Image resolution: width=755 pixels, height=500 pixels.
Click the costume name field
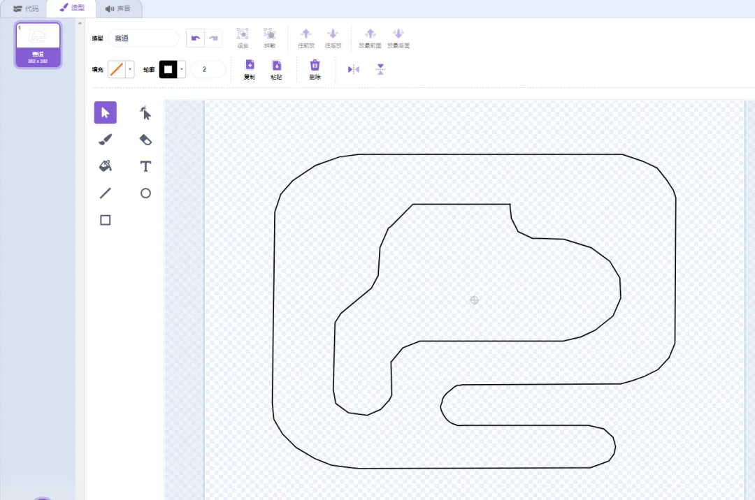point(143,38)
